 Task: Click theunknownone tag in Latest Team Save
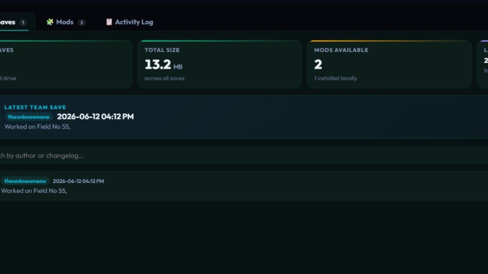point(29,117)
